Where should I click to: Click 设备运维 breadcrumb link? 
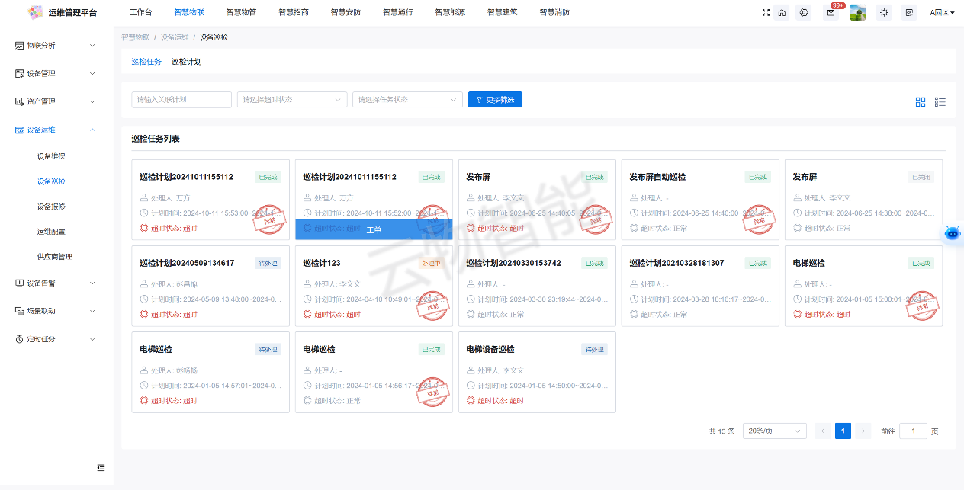pos(175,37)
